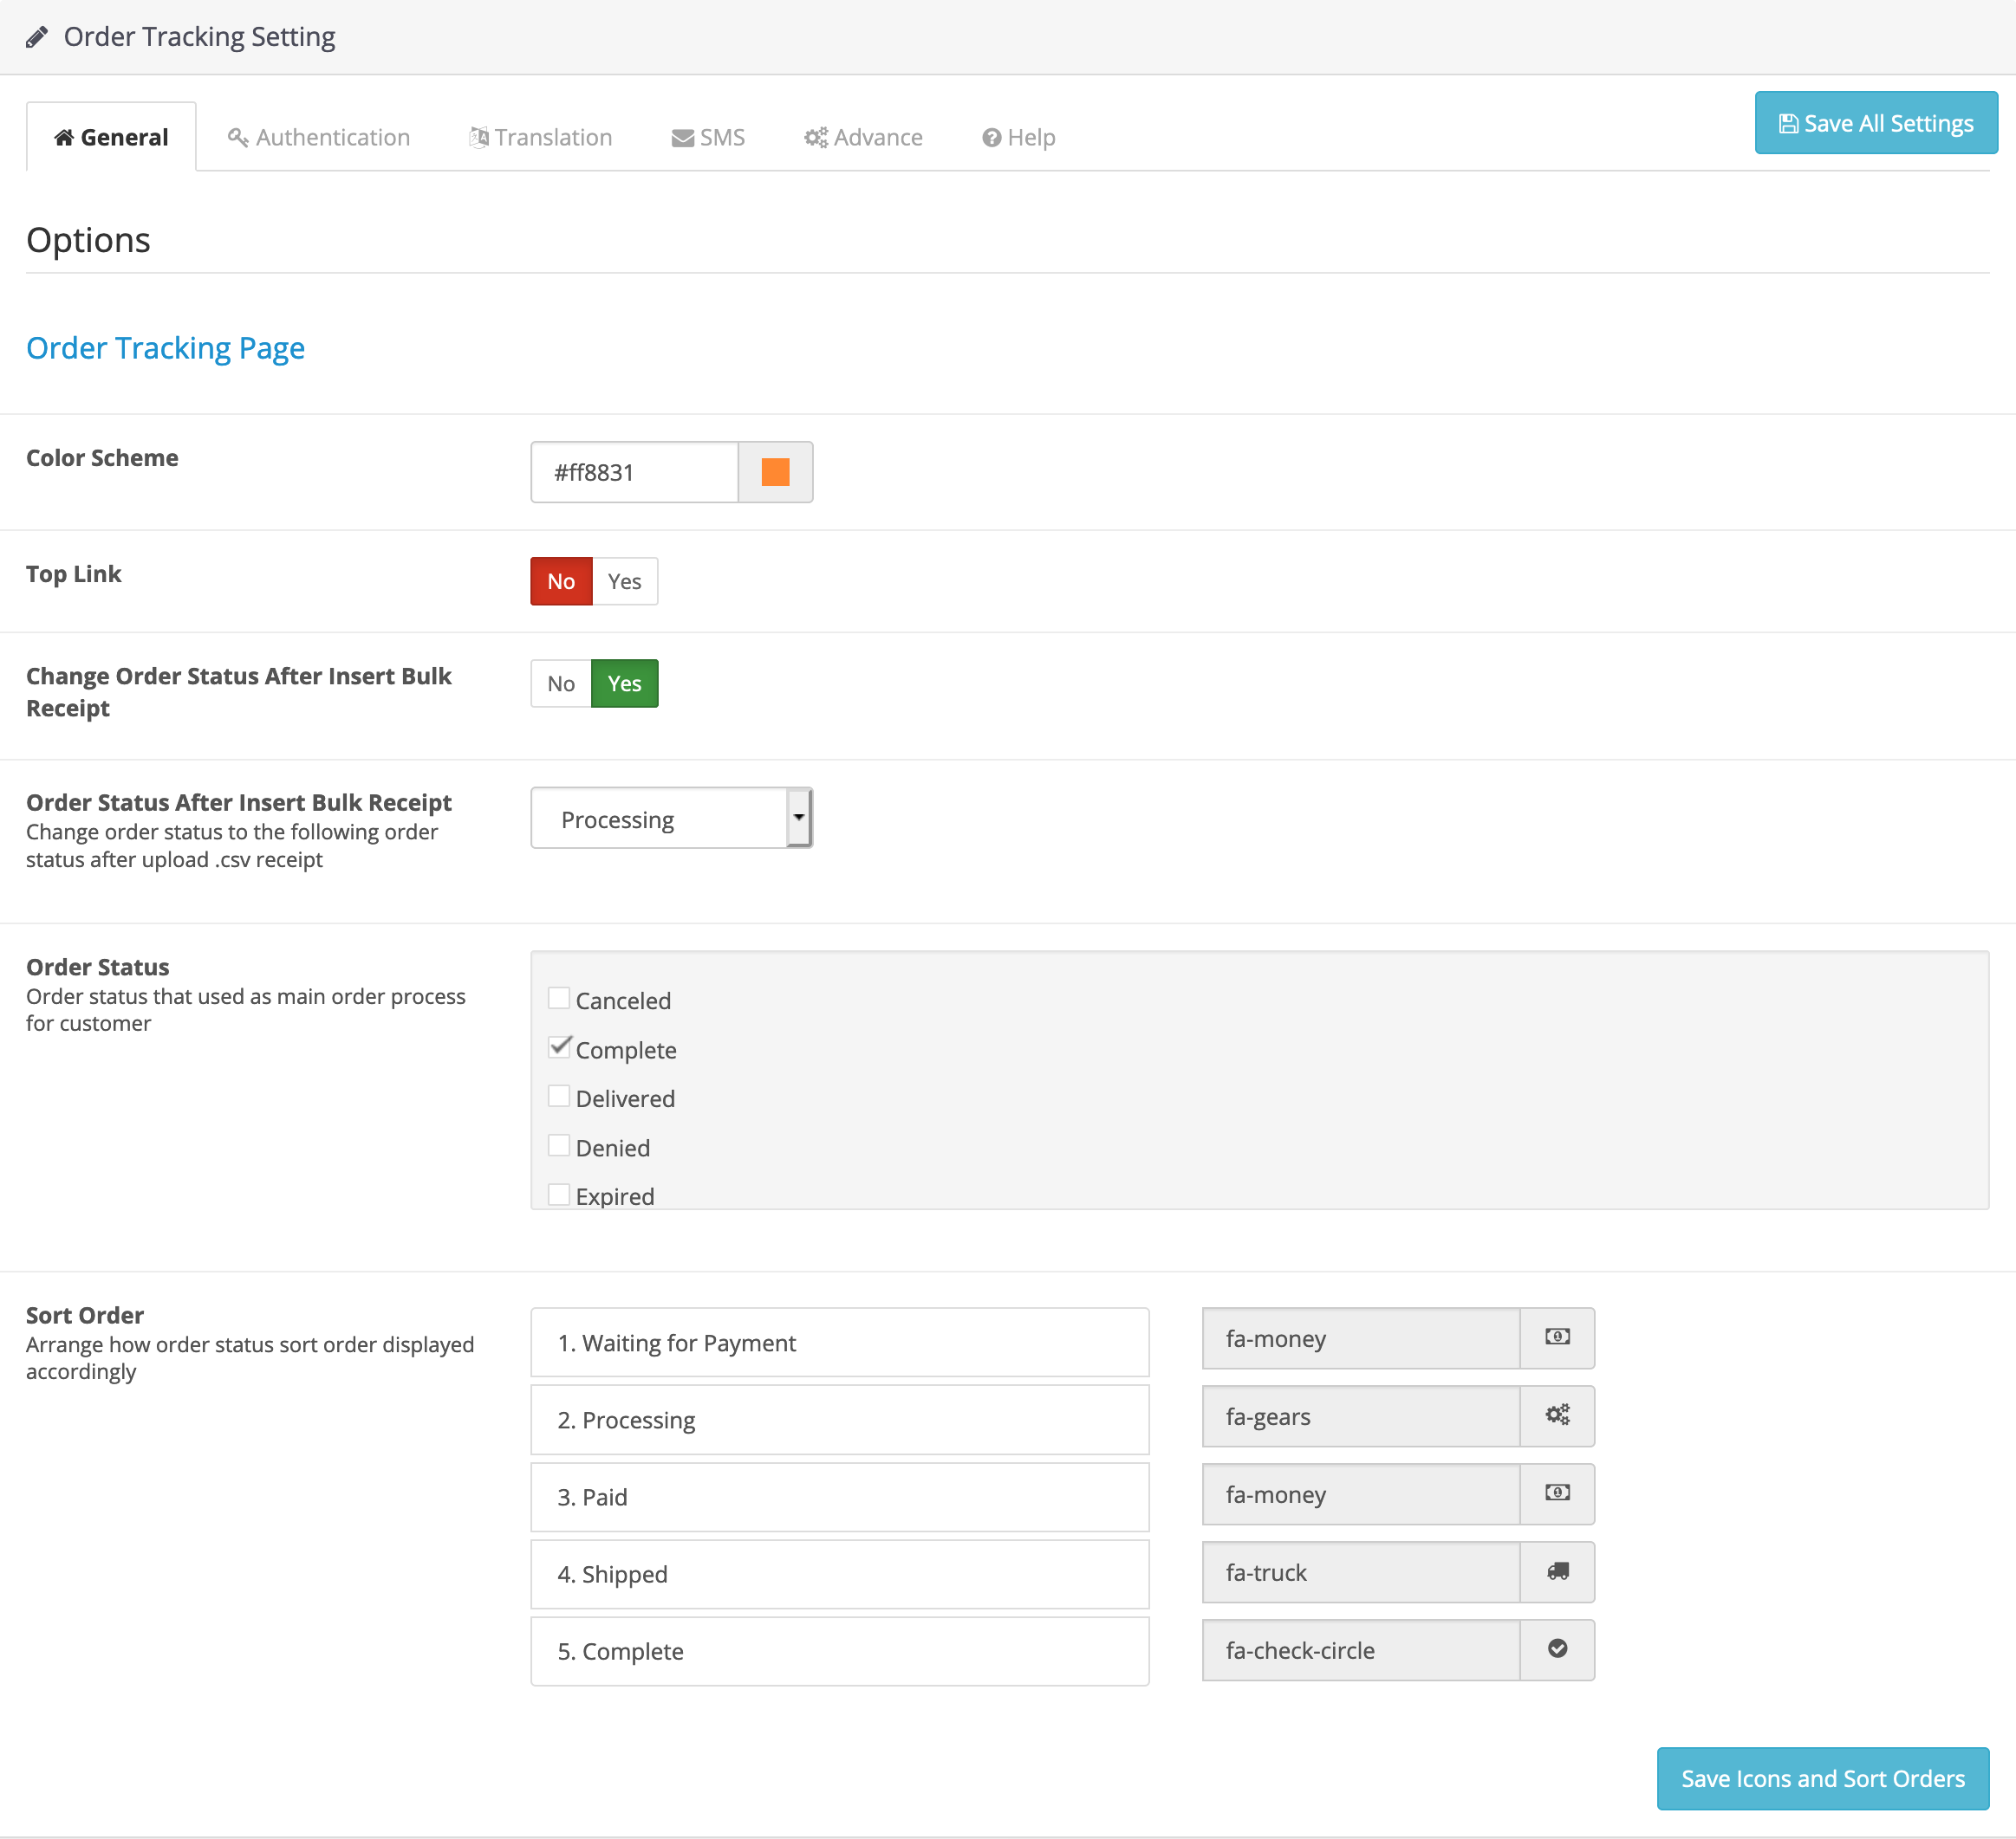Open the orange color scheme swatch
The width and height of the screenshot is (2016, 1839).
[x=775, y=472]
